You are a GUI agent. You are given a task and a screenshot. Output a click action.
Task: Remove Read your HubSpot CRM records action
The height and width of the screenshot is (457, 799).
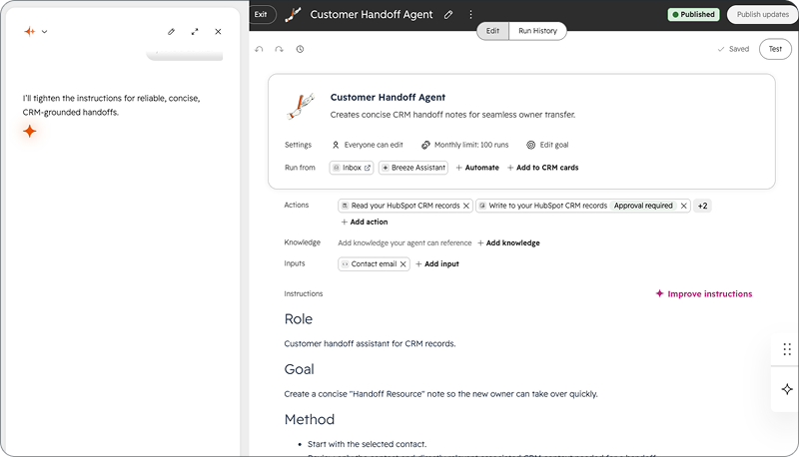pyautogui.click(x=465, y=206)
